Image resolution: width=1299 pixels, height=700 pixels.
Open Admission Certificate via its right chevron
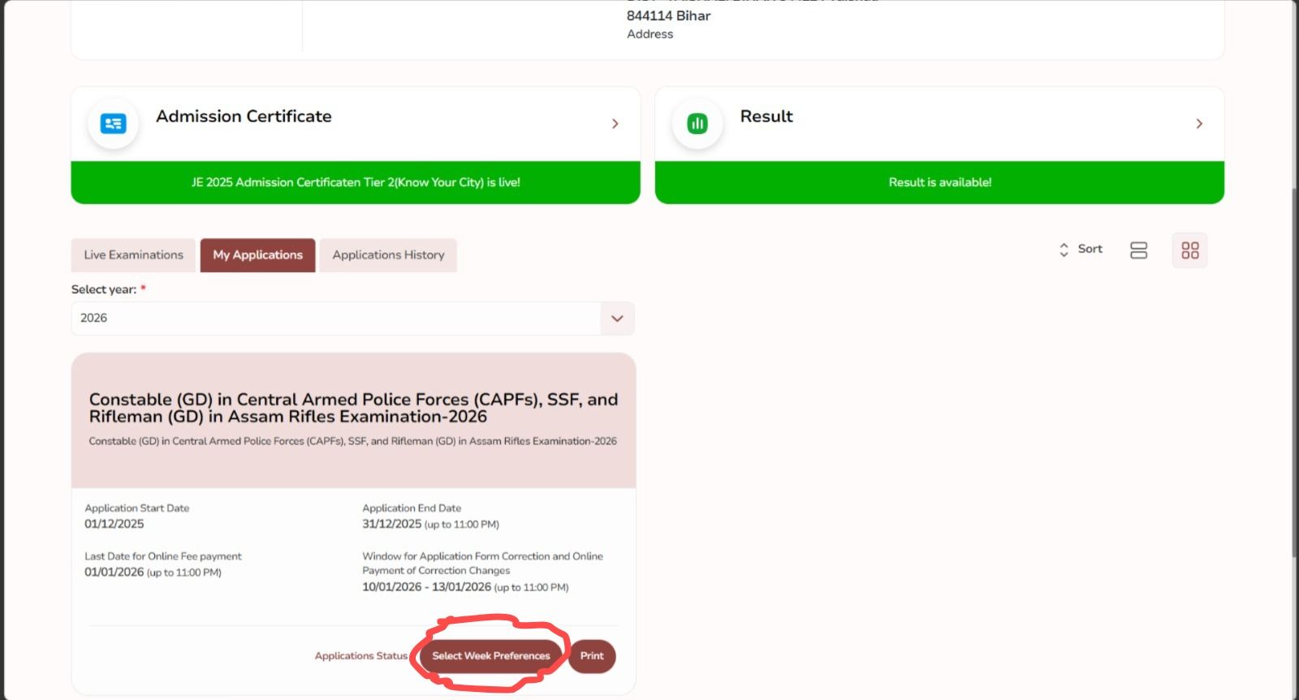pos(615,123)
